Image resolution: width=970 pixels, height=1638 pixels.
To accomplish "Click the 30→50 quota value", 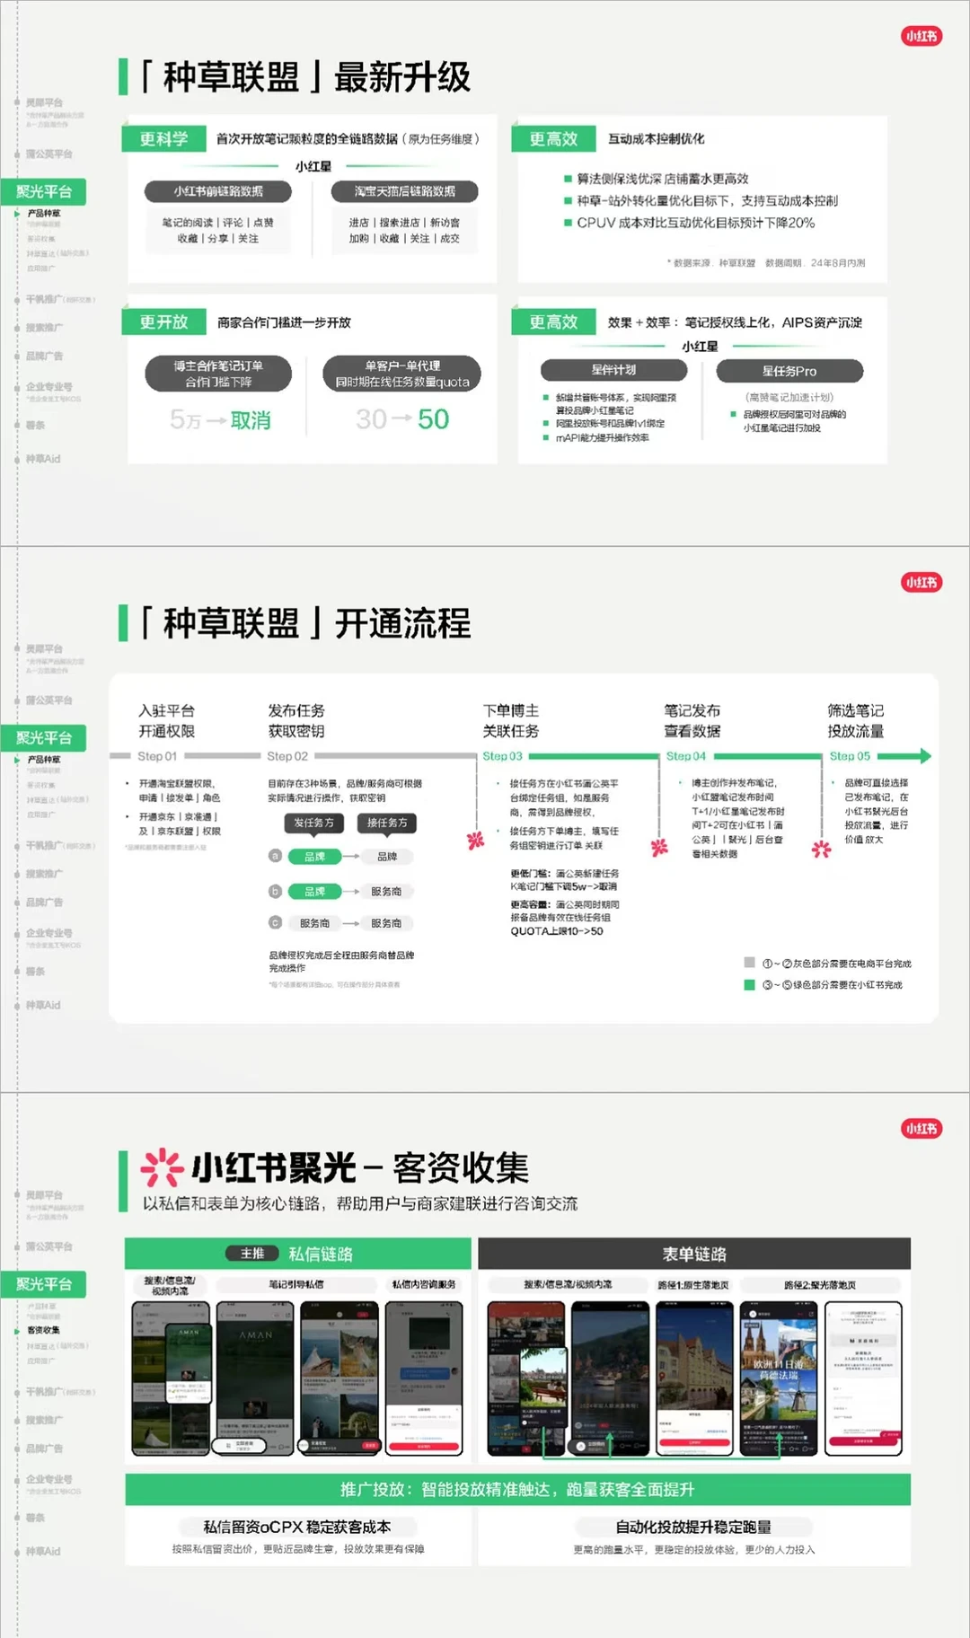I will tap(401, 418).
